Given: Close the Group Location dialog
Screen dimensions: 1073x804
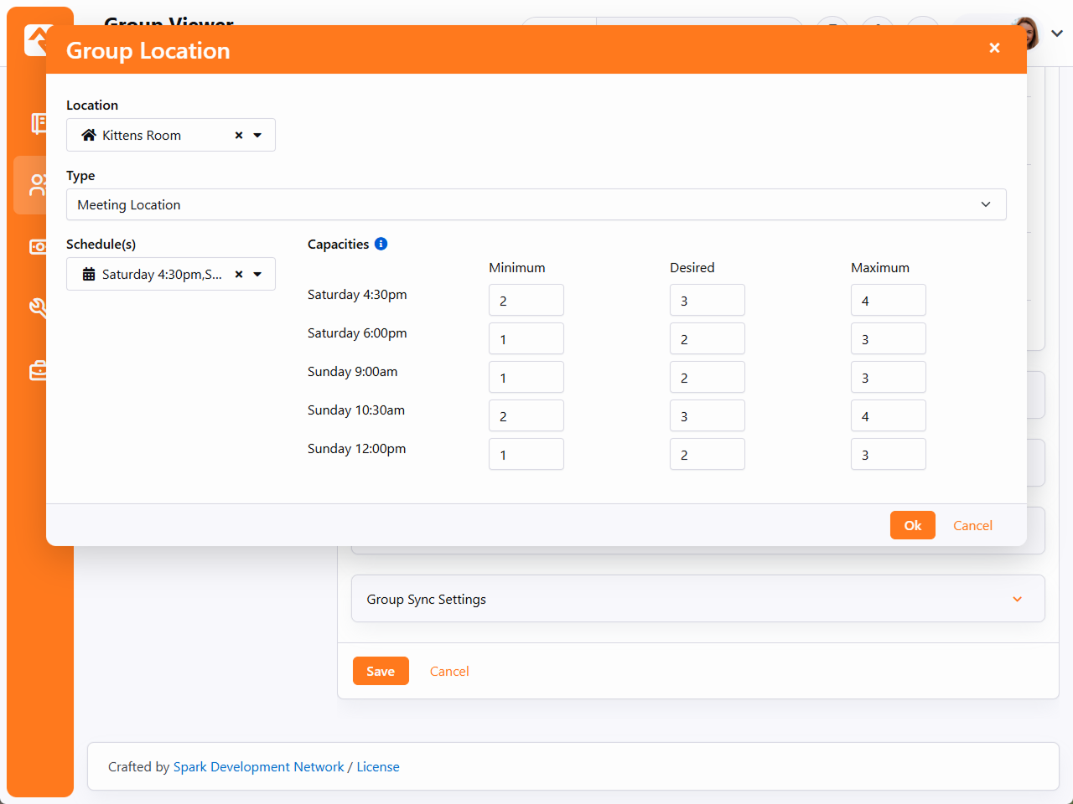Looking at the screenshot, I should [x=994, y=48].
